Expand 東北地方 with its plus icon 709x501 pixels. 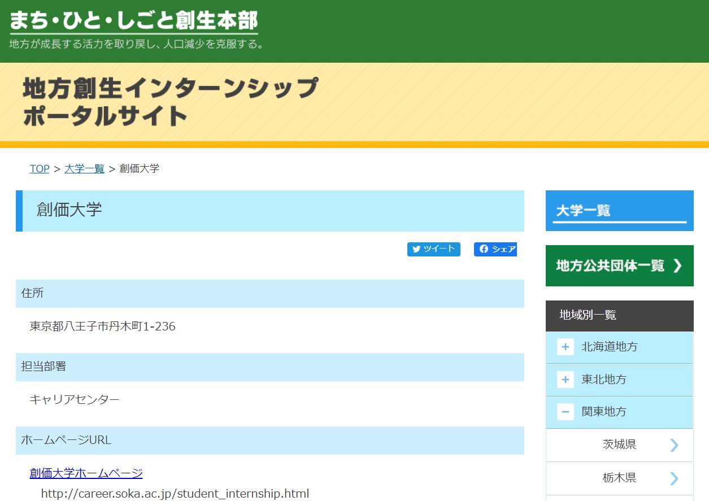tap(566, 380)
